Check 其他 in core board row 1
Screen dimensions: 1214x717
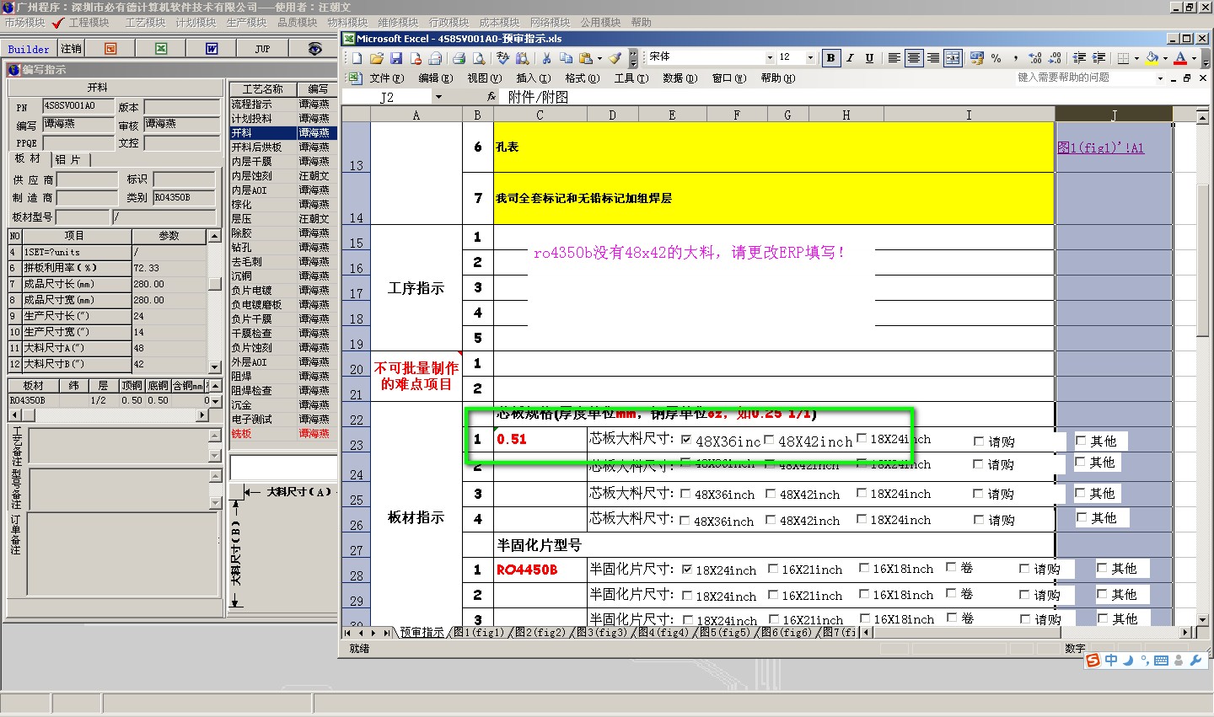[1081, 441]
